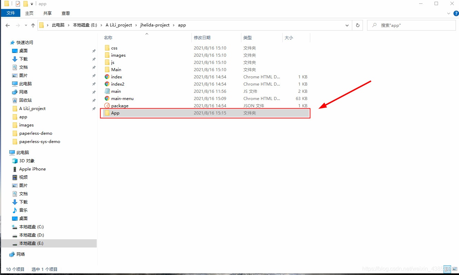Switch to the 共享 ribbon tab
This screenshot has height=275, width=459.
(x=48, y=13)
